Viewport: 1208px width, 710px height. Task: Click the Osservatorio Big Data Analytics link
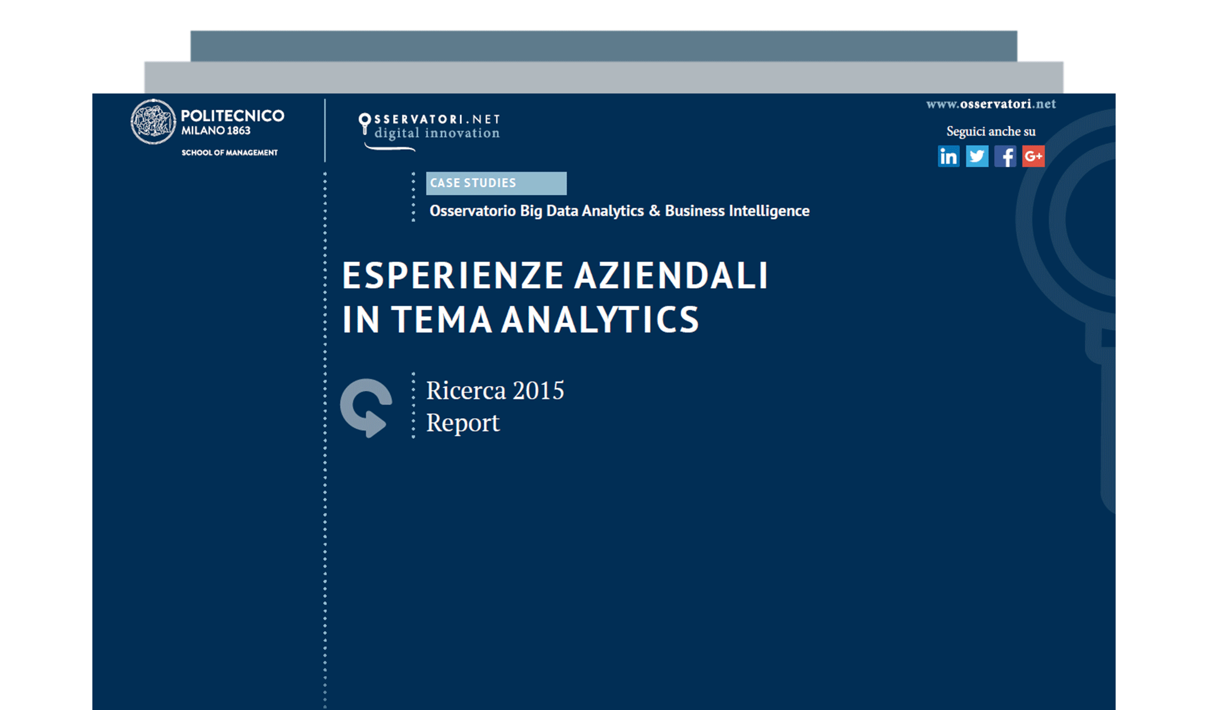click(x=619, y=211)
